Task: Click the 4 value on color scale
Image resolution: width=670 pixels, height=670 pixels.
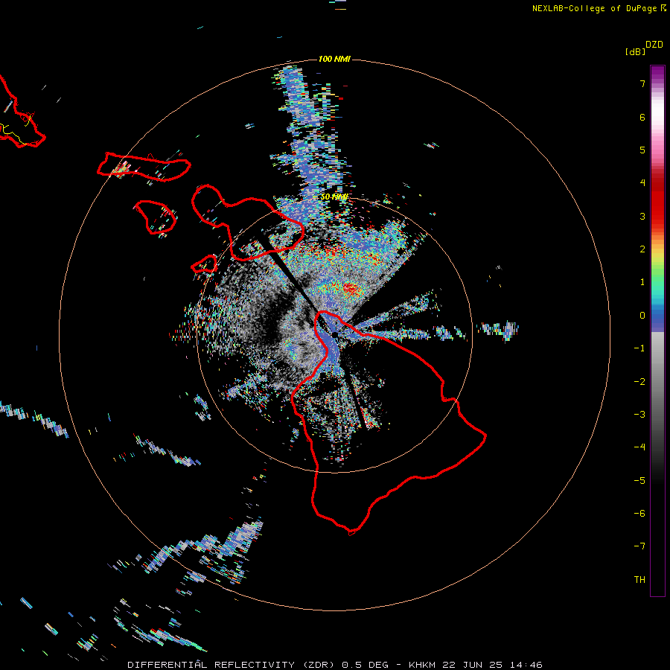Action: pos(642,183)
